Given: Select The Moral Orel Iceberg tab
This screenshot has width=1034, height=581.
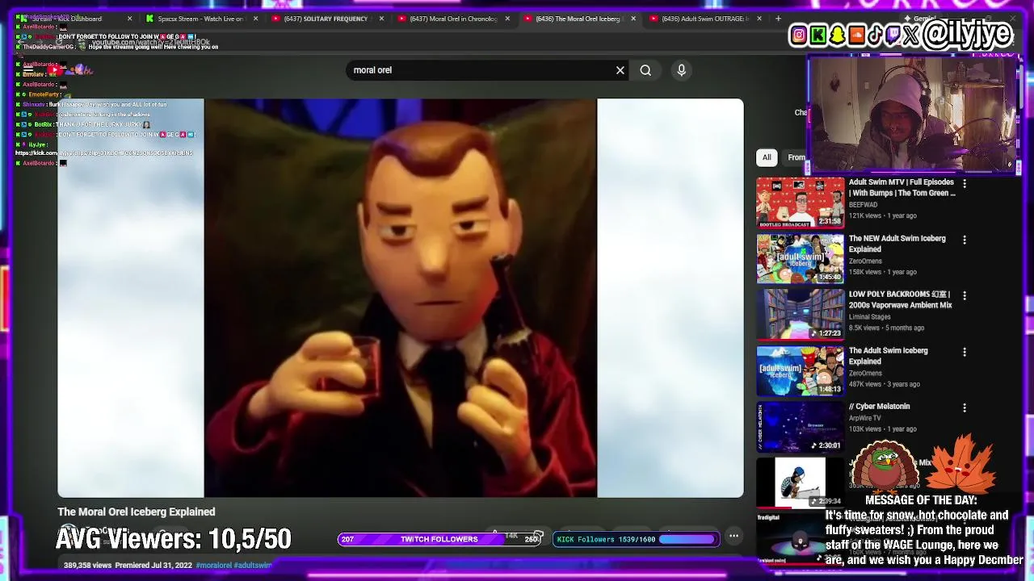Looking at the screenshot, I should [x=580, y=19].
